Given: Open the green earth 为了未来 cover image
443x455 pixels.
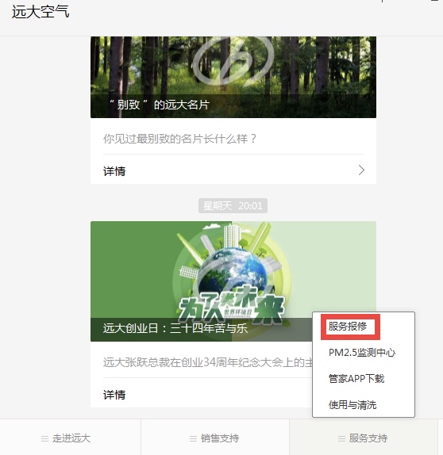Looking at the screenshot, I should point(233,281).
